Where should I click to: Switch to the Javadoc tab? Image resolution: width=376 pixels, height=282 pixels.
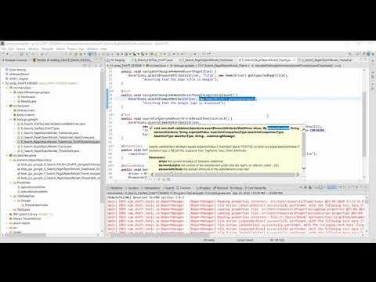132,188
